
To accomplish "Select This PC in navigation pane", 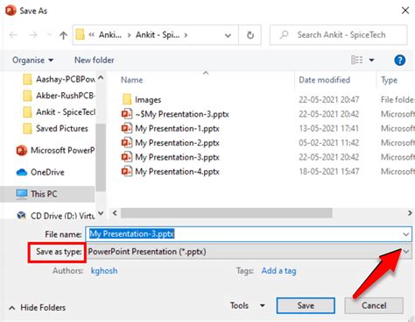I will 46,194.
